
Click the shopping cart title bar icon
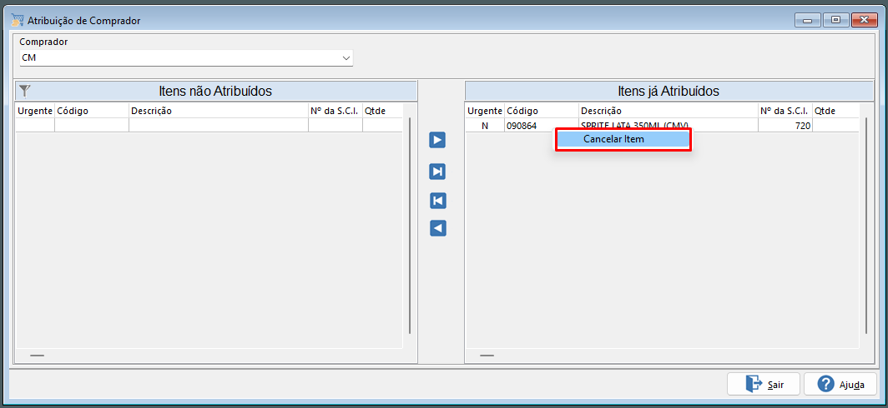[18, 20]
